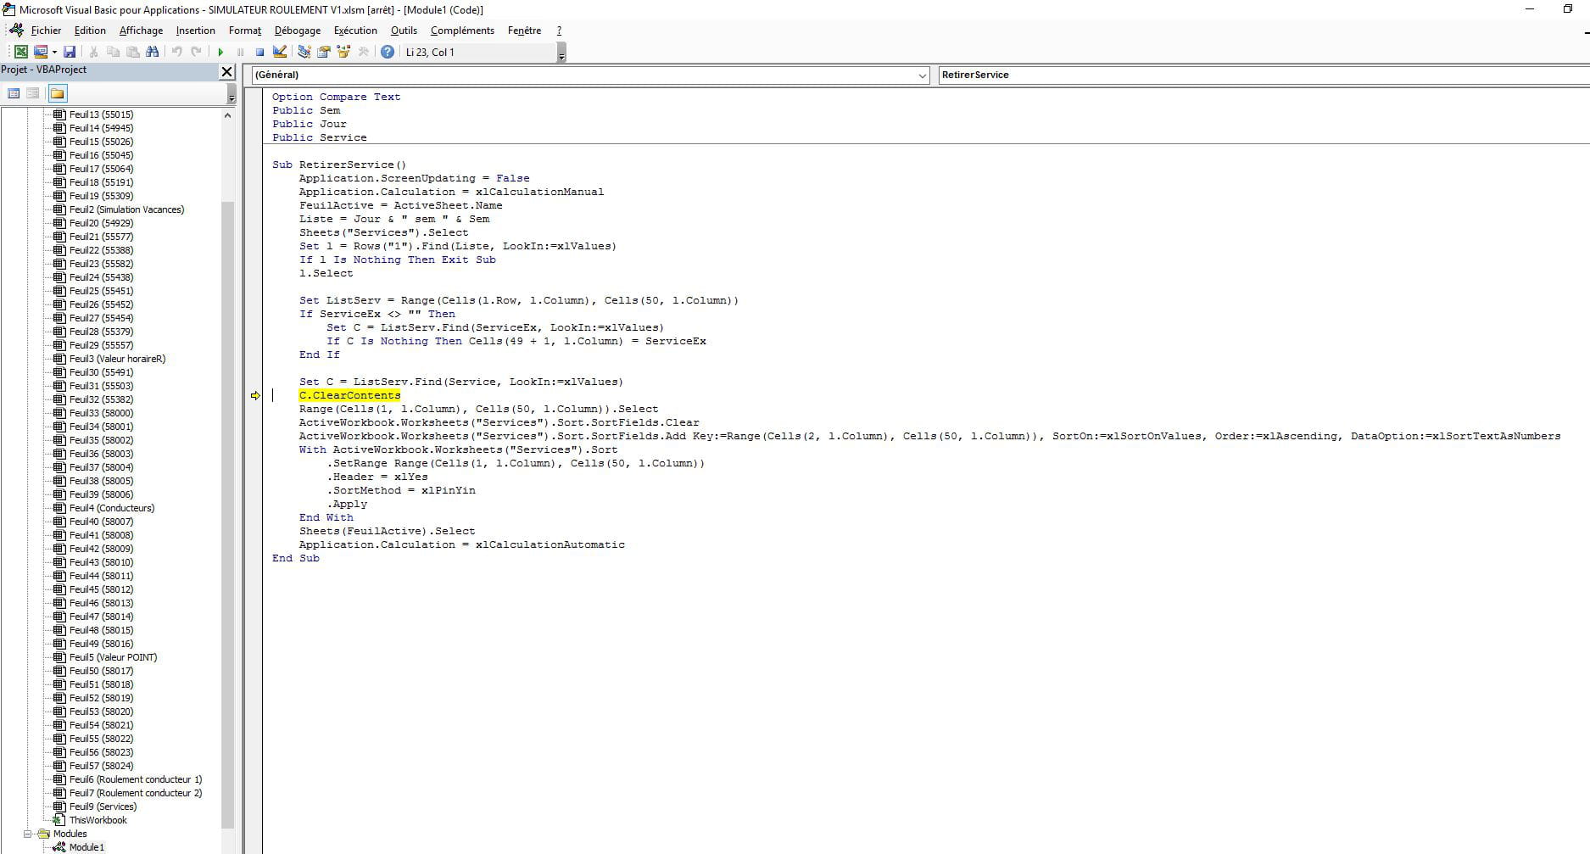Open the Object Browser icon
This screenshot has height=854, width=1590.
tap(343, 52)
